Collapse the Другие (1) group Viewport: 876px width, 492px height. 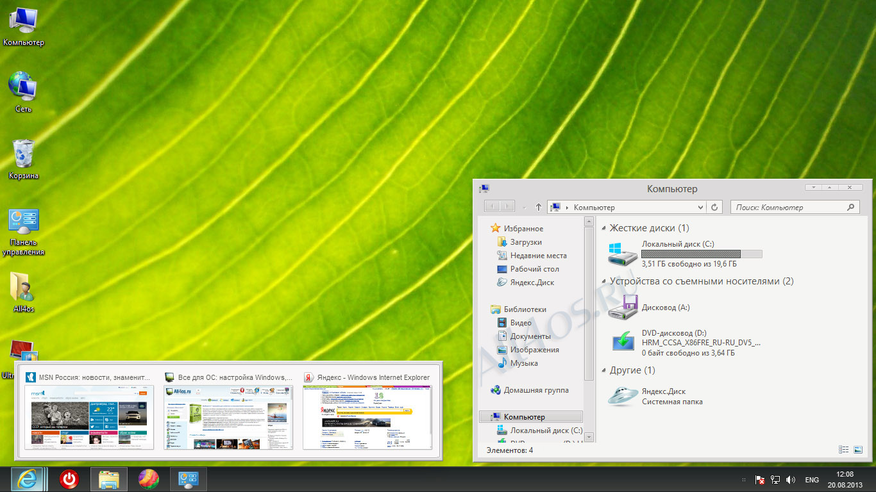(604, 370)
